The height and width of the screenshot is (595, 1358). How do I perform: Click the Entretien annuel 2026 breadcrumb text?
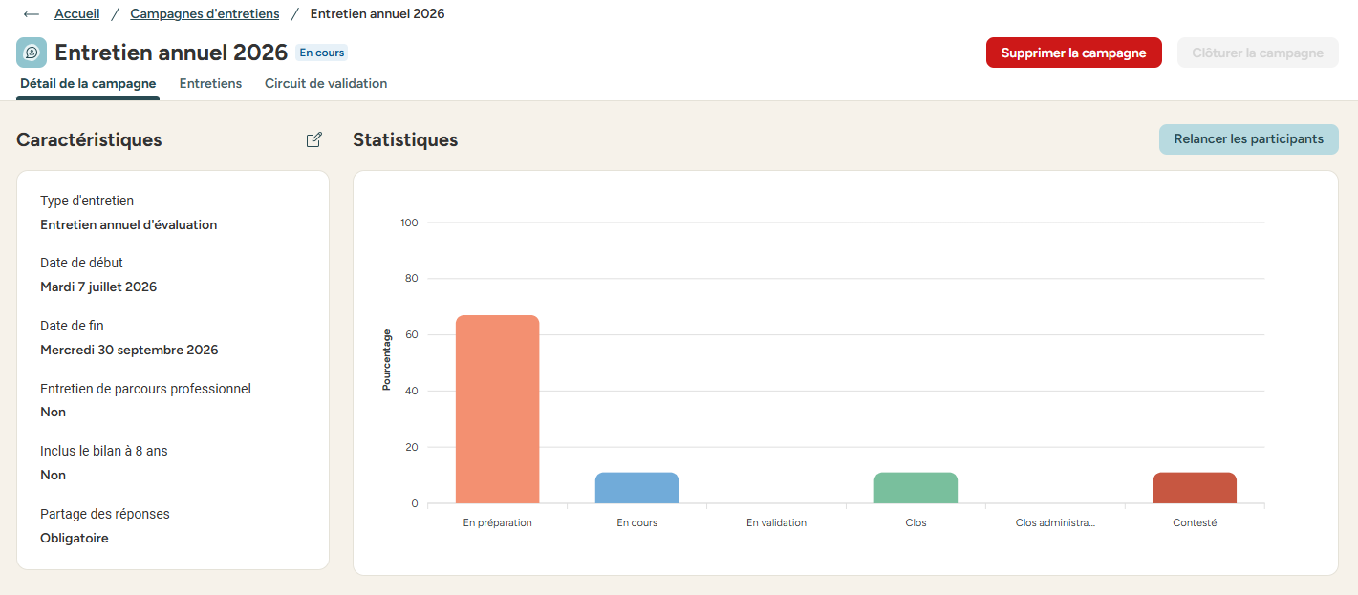coord(377,14)
